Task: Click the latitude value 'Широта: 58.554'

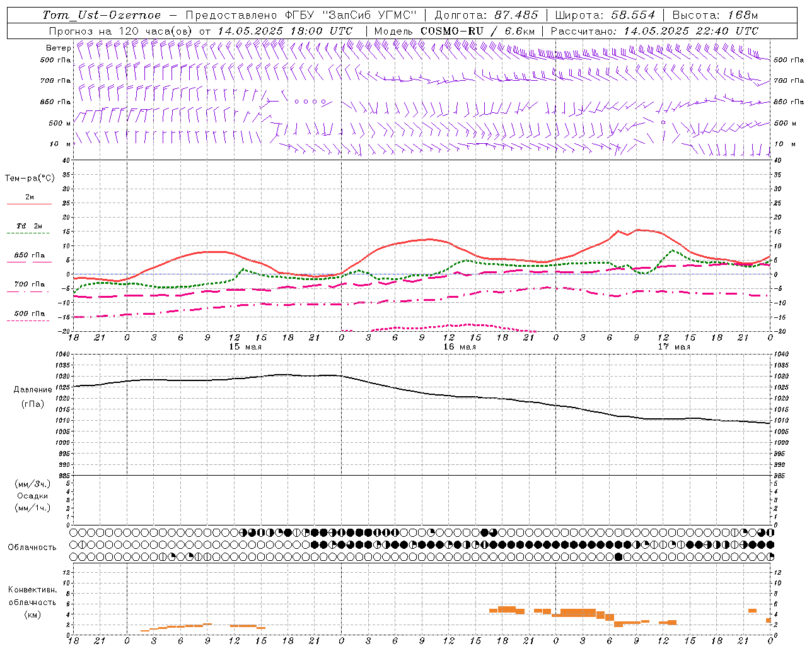Action: (605, 15)
